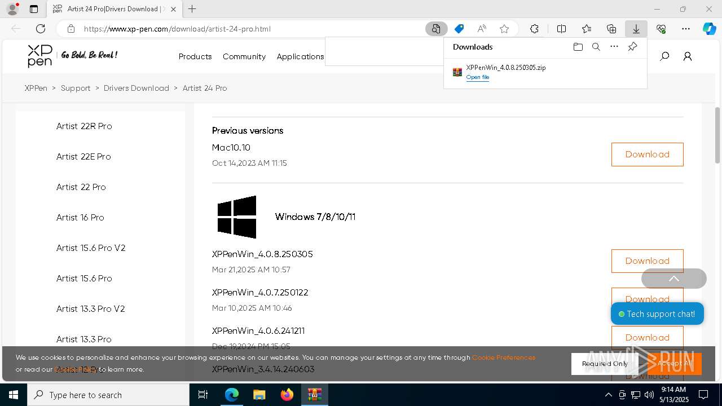This screenshot has width=722, height=406.
Task: Select Artist 16 Pro in the sidebar
Action: (x=80, y=218)
